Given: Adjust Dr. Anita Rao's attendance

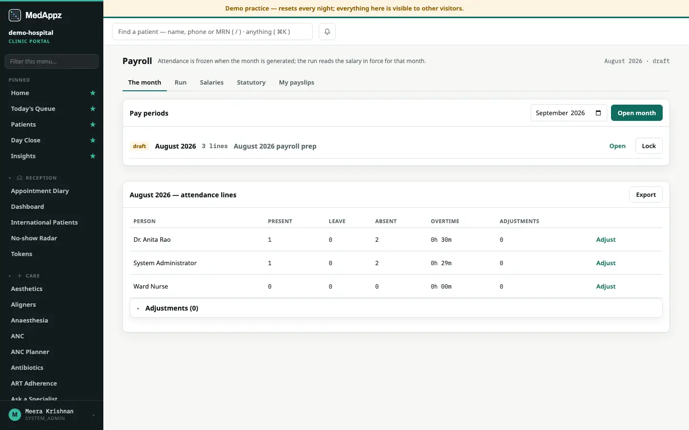Looking at the screenshot, I should pos(606,239).
